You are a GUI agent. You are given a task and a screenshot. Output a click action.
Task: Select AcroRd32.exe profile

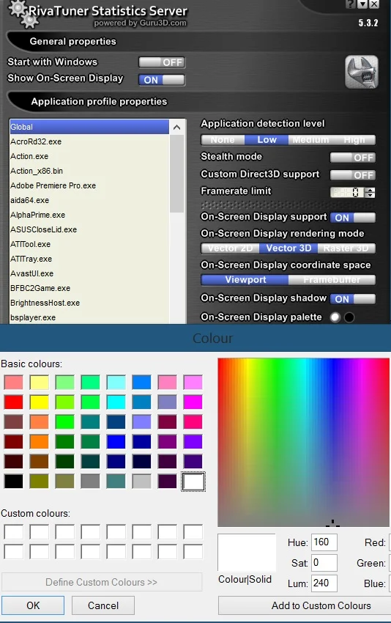[89, 141]
